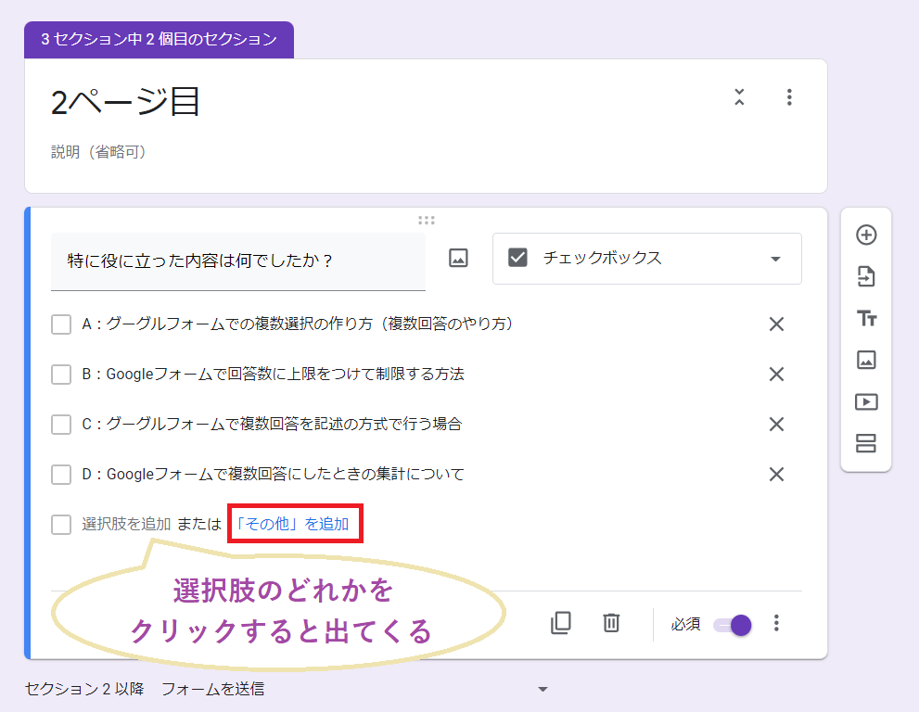Click the 「その他」を追加 link
919x712 pixels.
coord(294,523)
